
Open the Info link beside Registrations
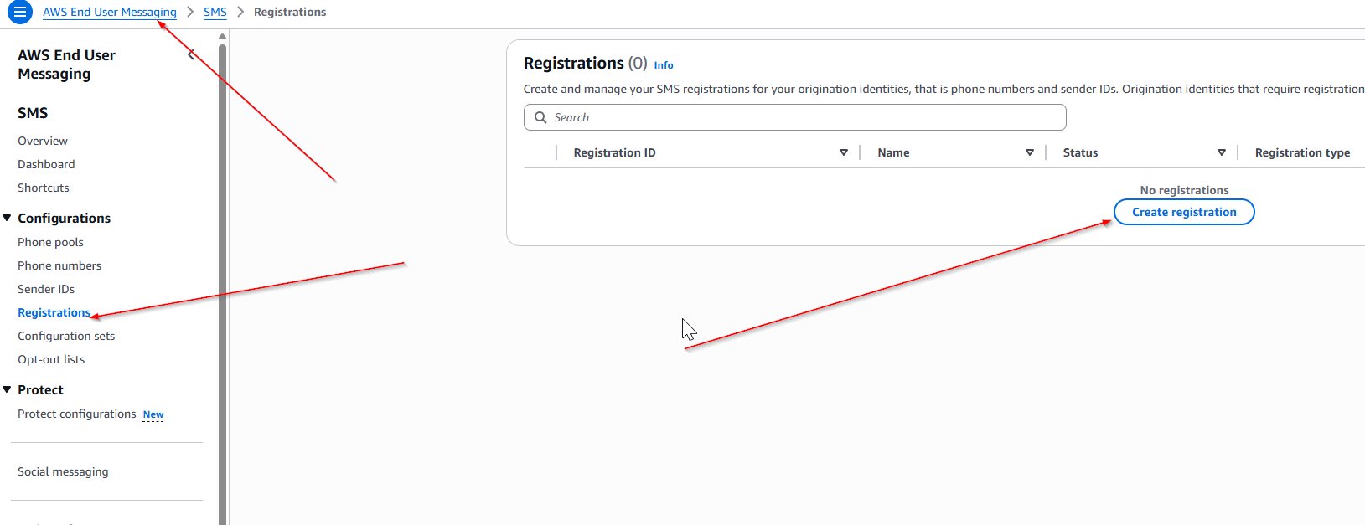point(663,65)
